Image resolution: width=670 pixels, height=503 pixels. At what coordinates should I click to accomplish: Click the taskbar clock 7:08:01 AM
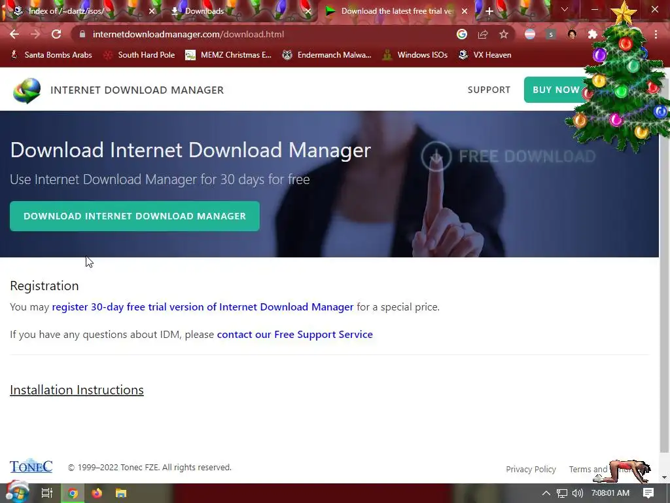[610, 493]
